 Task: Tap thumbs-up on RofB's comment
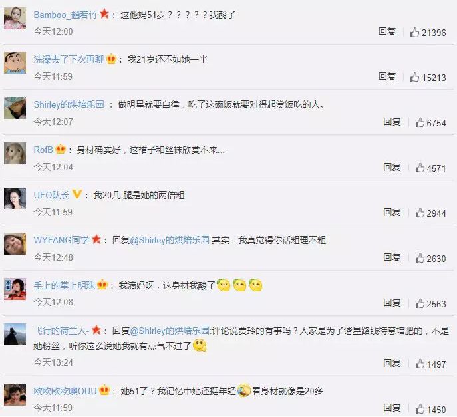pos(420,168)
